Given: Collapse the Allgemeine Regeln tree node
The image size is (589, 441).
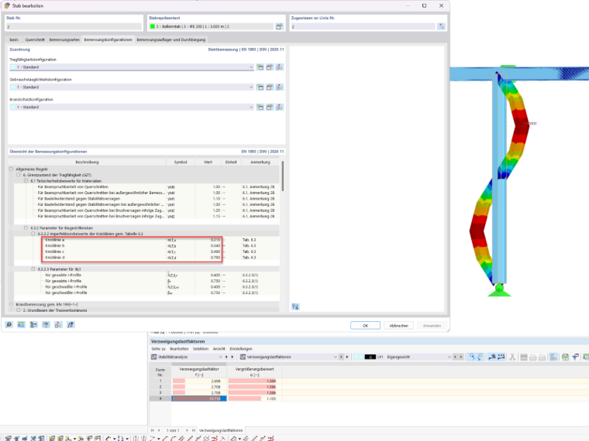Looking at the screenshot, I should click(x=11, y=169).
